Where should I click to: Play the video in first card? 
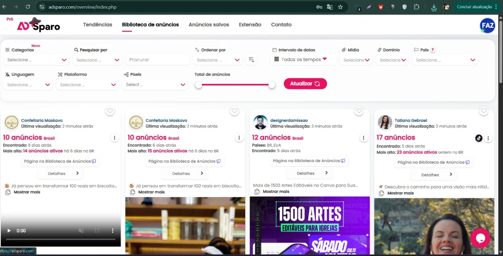click(9, 231)
